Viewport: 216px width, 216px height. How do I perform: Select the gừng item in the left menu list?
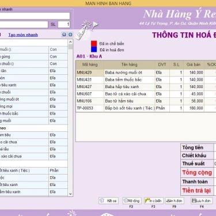(33, 56)
